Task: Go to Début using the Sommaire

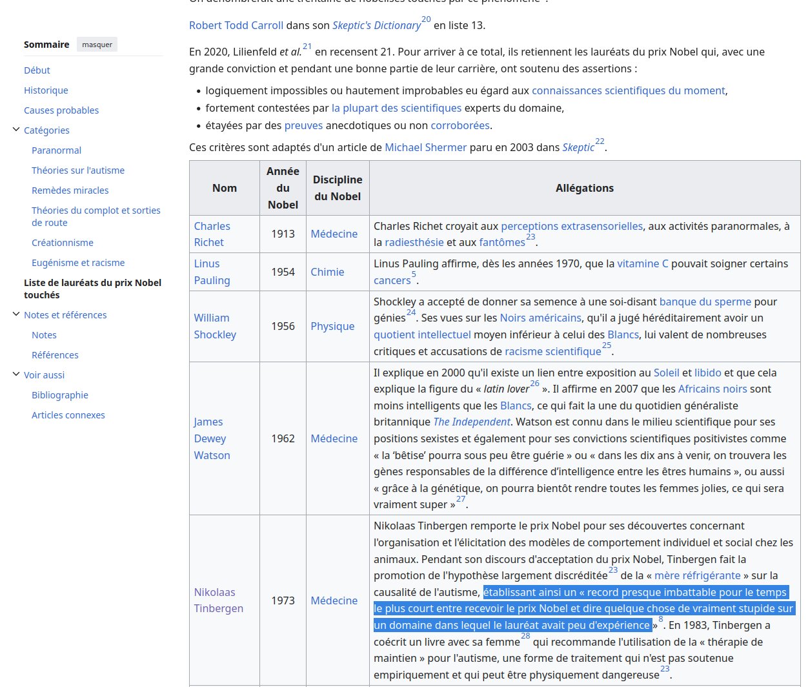Action: tap(37, 70)
